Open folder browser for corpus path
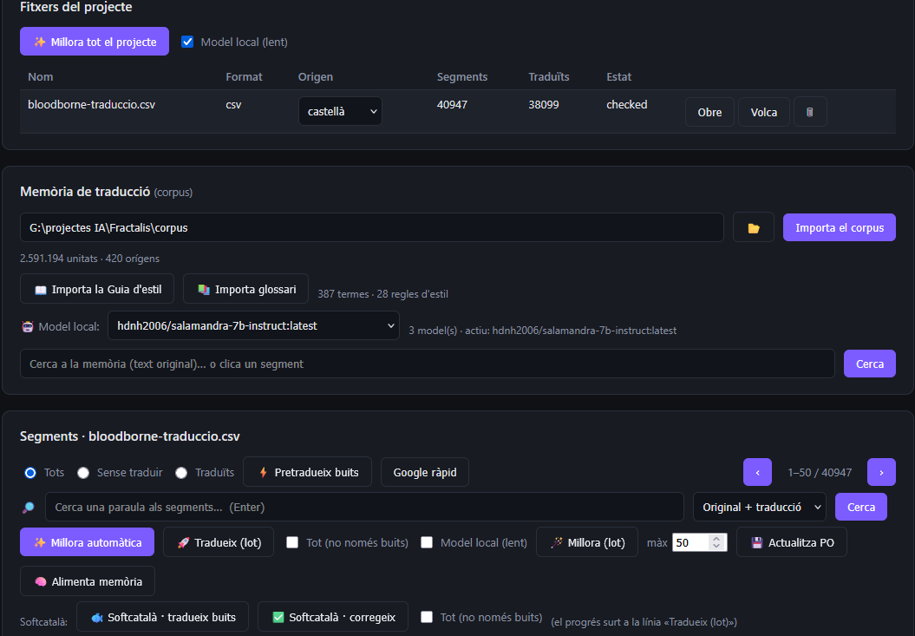 coord(754,227)
